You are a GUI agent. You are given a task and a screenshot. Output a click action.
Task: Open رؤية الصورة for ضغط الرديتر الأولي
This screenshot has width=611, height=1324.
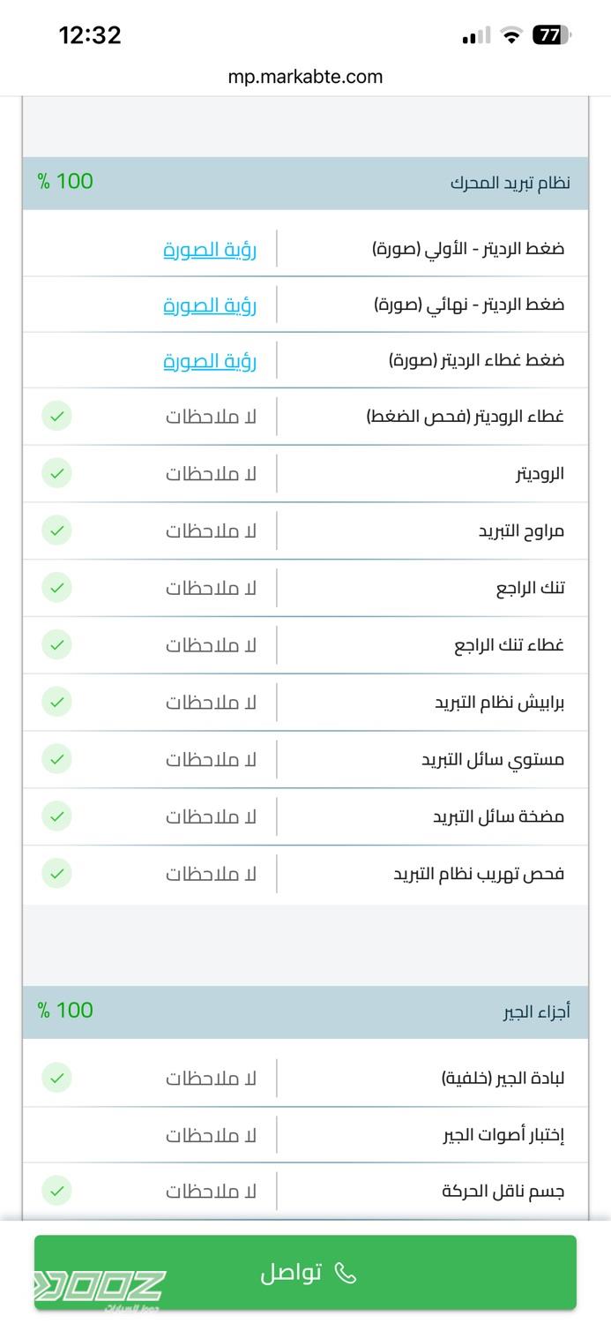210,249
